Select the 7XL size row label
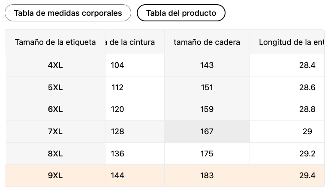Screen dimensions: 331x194 pyautogui.click(x=55, y=132)
